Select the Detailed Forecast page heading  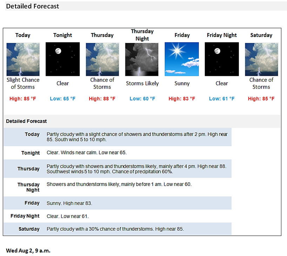(33, 6)
